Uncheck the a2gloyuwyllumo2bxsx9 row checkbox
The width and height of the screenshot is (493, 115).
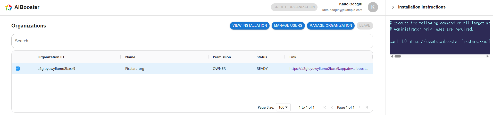pos(18,69)
